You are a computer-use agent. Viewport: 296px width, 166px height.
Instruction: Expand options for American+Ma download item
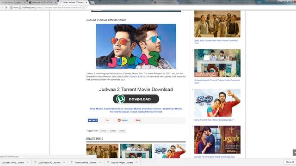[100, 162]
